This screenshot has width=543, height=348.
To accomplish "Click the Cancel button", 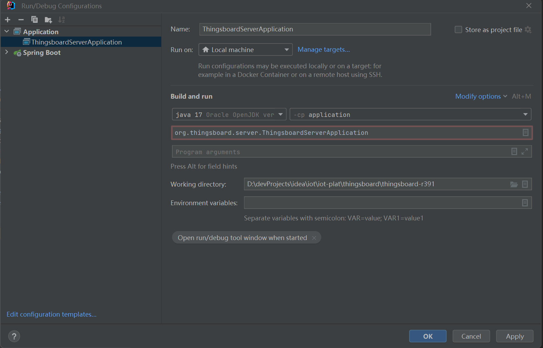I will coord(471,336).
